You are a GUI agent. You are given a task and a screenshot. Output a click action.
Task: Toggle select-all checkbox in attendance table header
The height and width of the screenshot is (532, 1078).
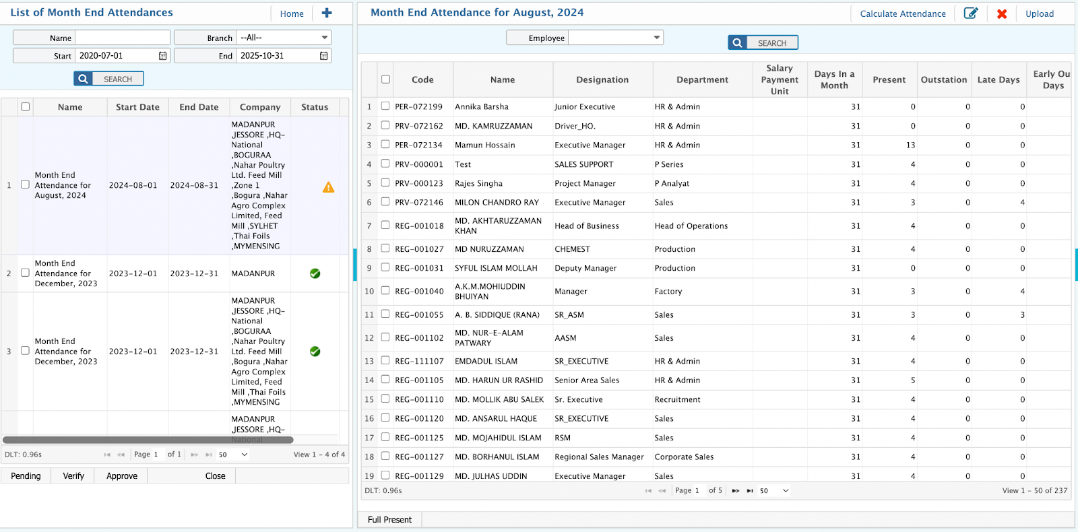pos(385,79)
